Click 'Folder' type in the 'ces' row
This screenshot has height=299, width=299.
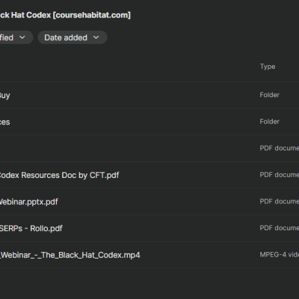click(270, 122)
